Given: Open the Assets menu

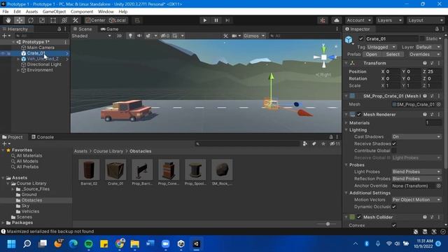Looking at the screenshot, I should click(31, 11).
